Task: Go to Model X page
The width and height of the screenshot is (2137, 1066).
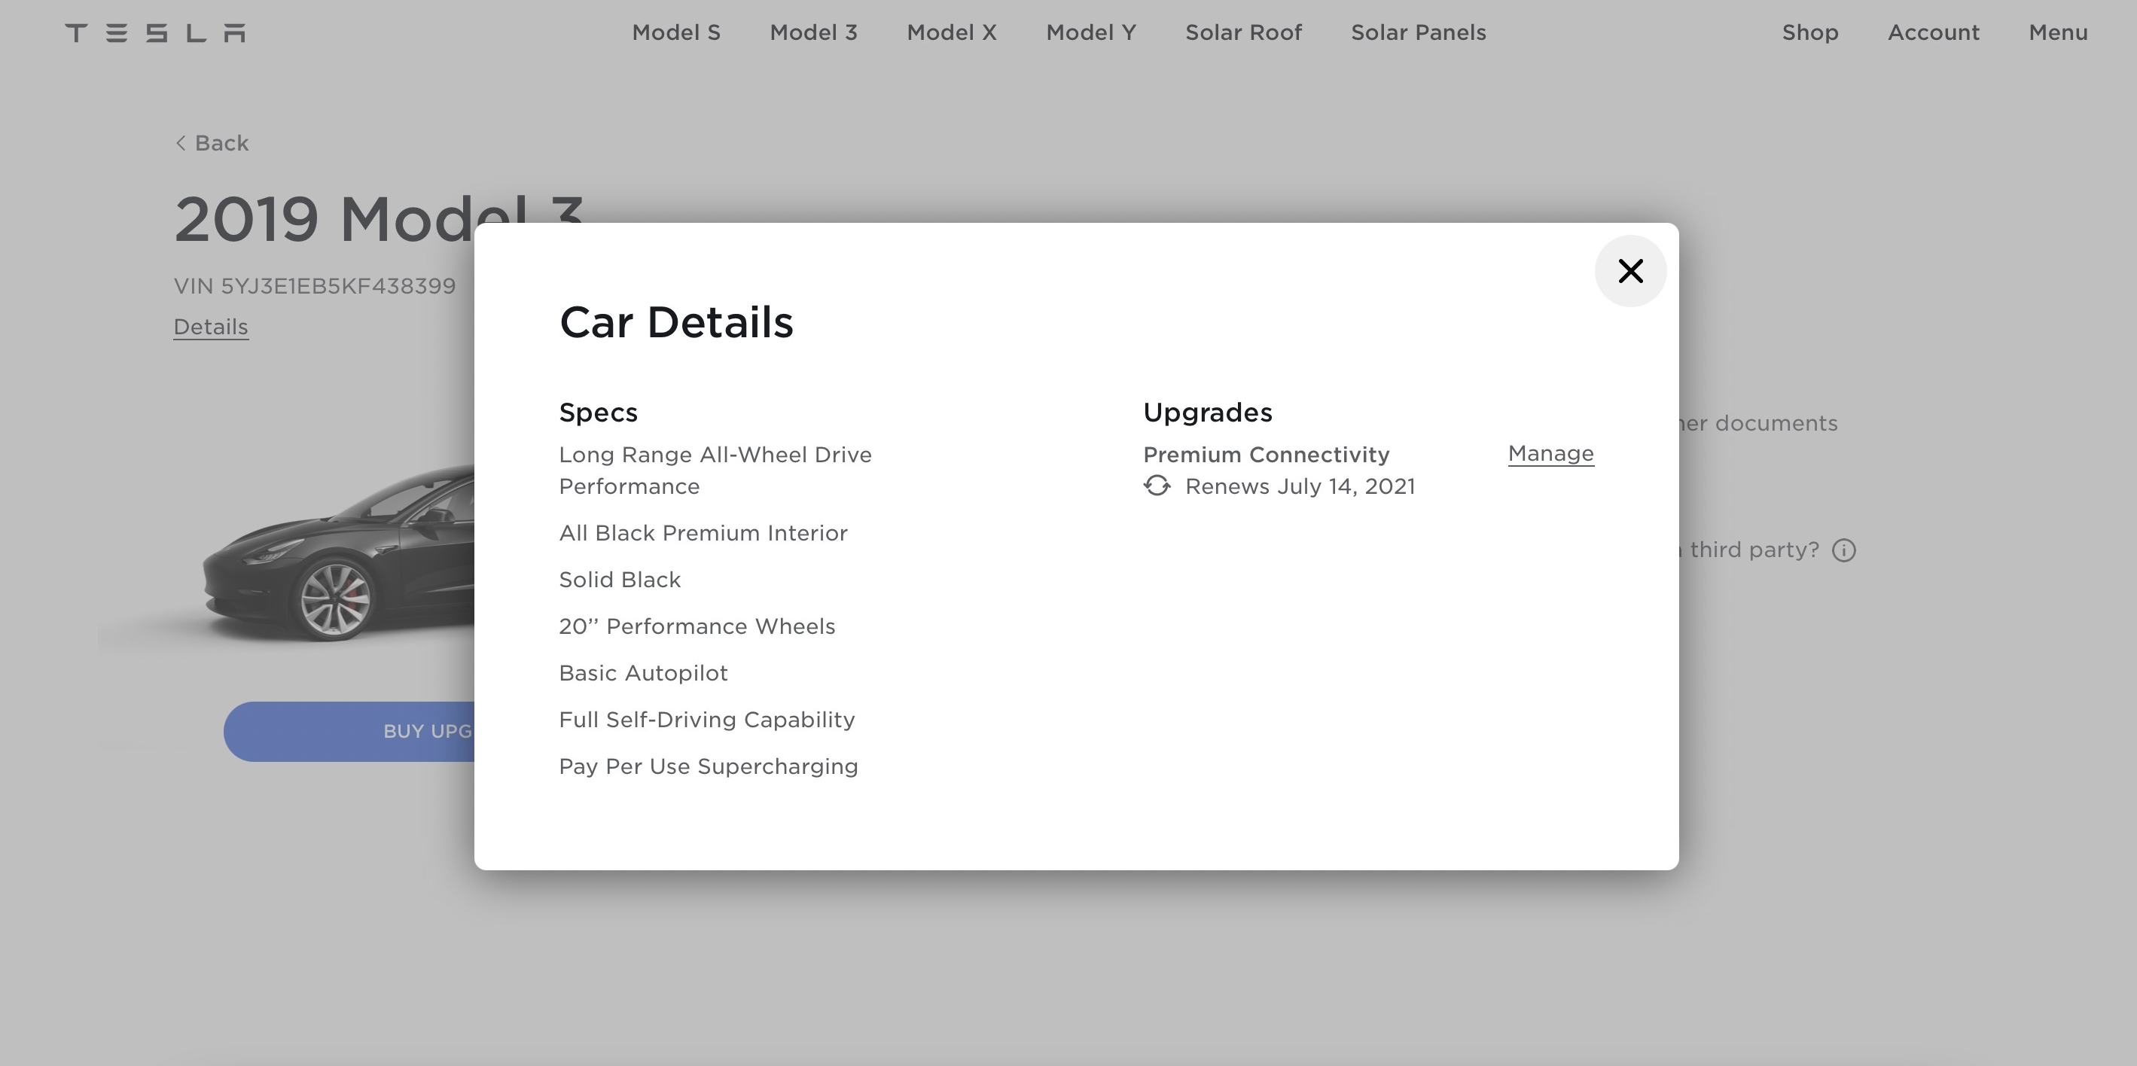Action: (951, 33)
